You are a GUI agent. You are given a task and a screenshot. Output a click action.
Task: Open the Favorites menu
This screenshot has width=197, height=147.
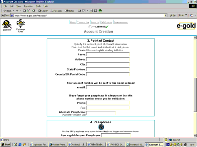pos(28,6)
